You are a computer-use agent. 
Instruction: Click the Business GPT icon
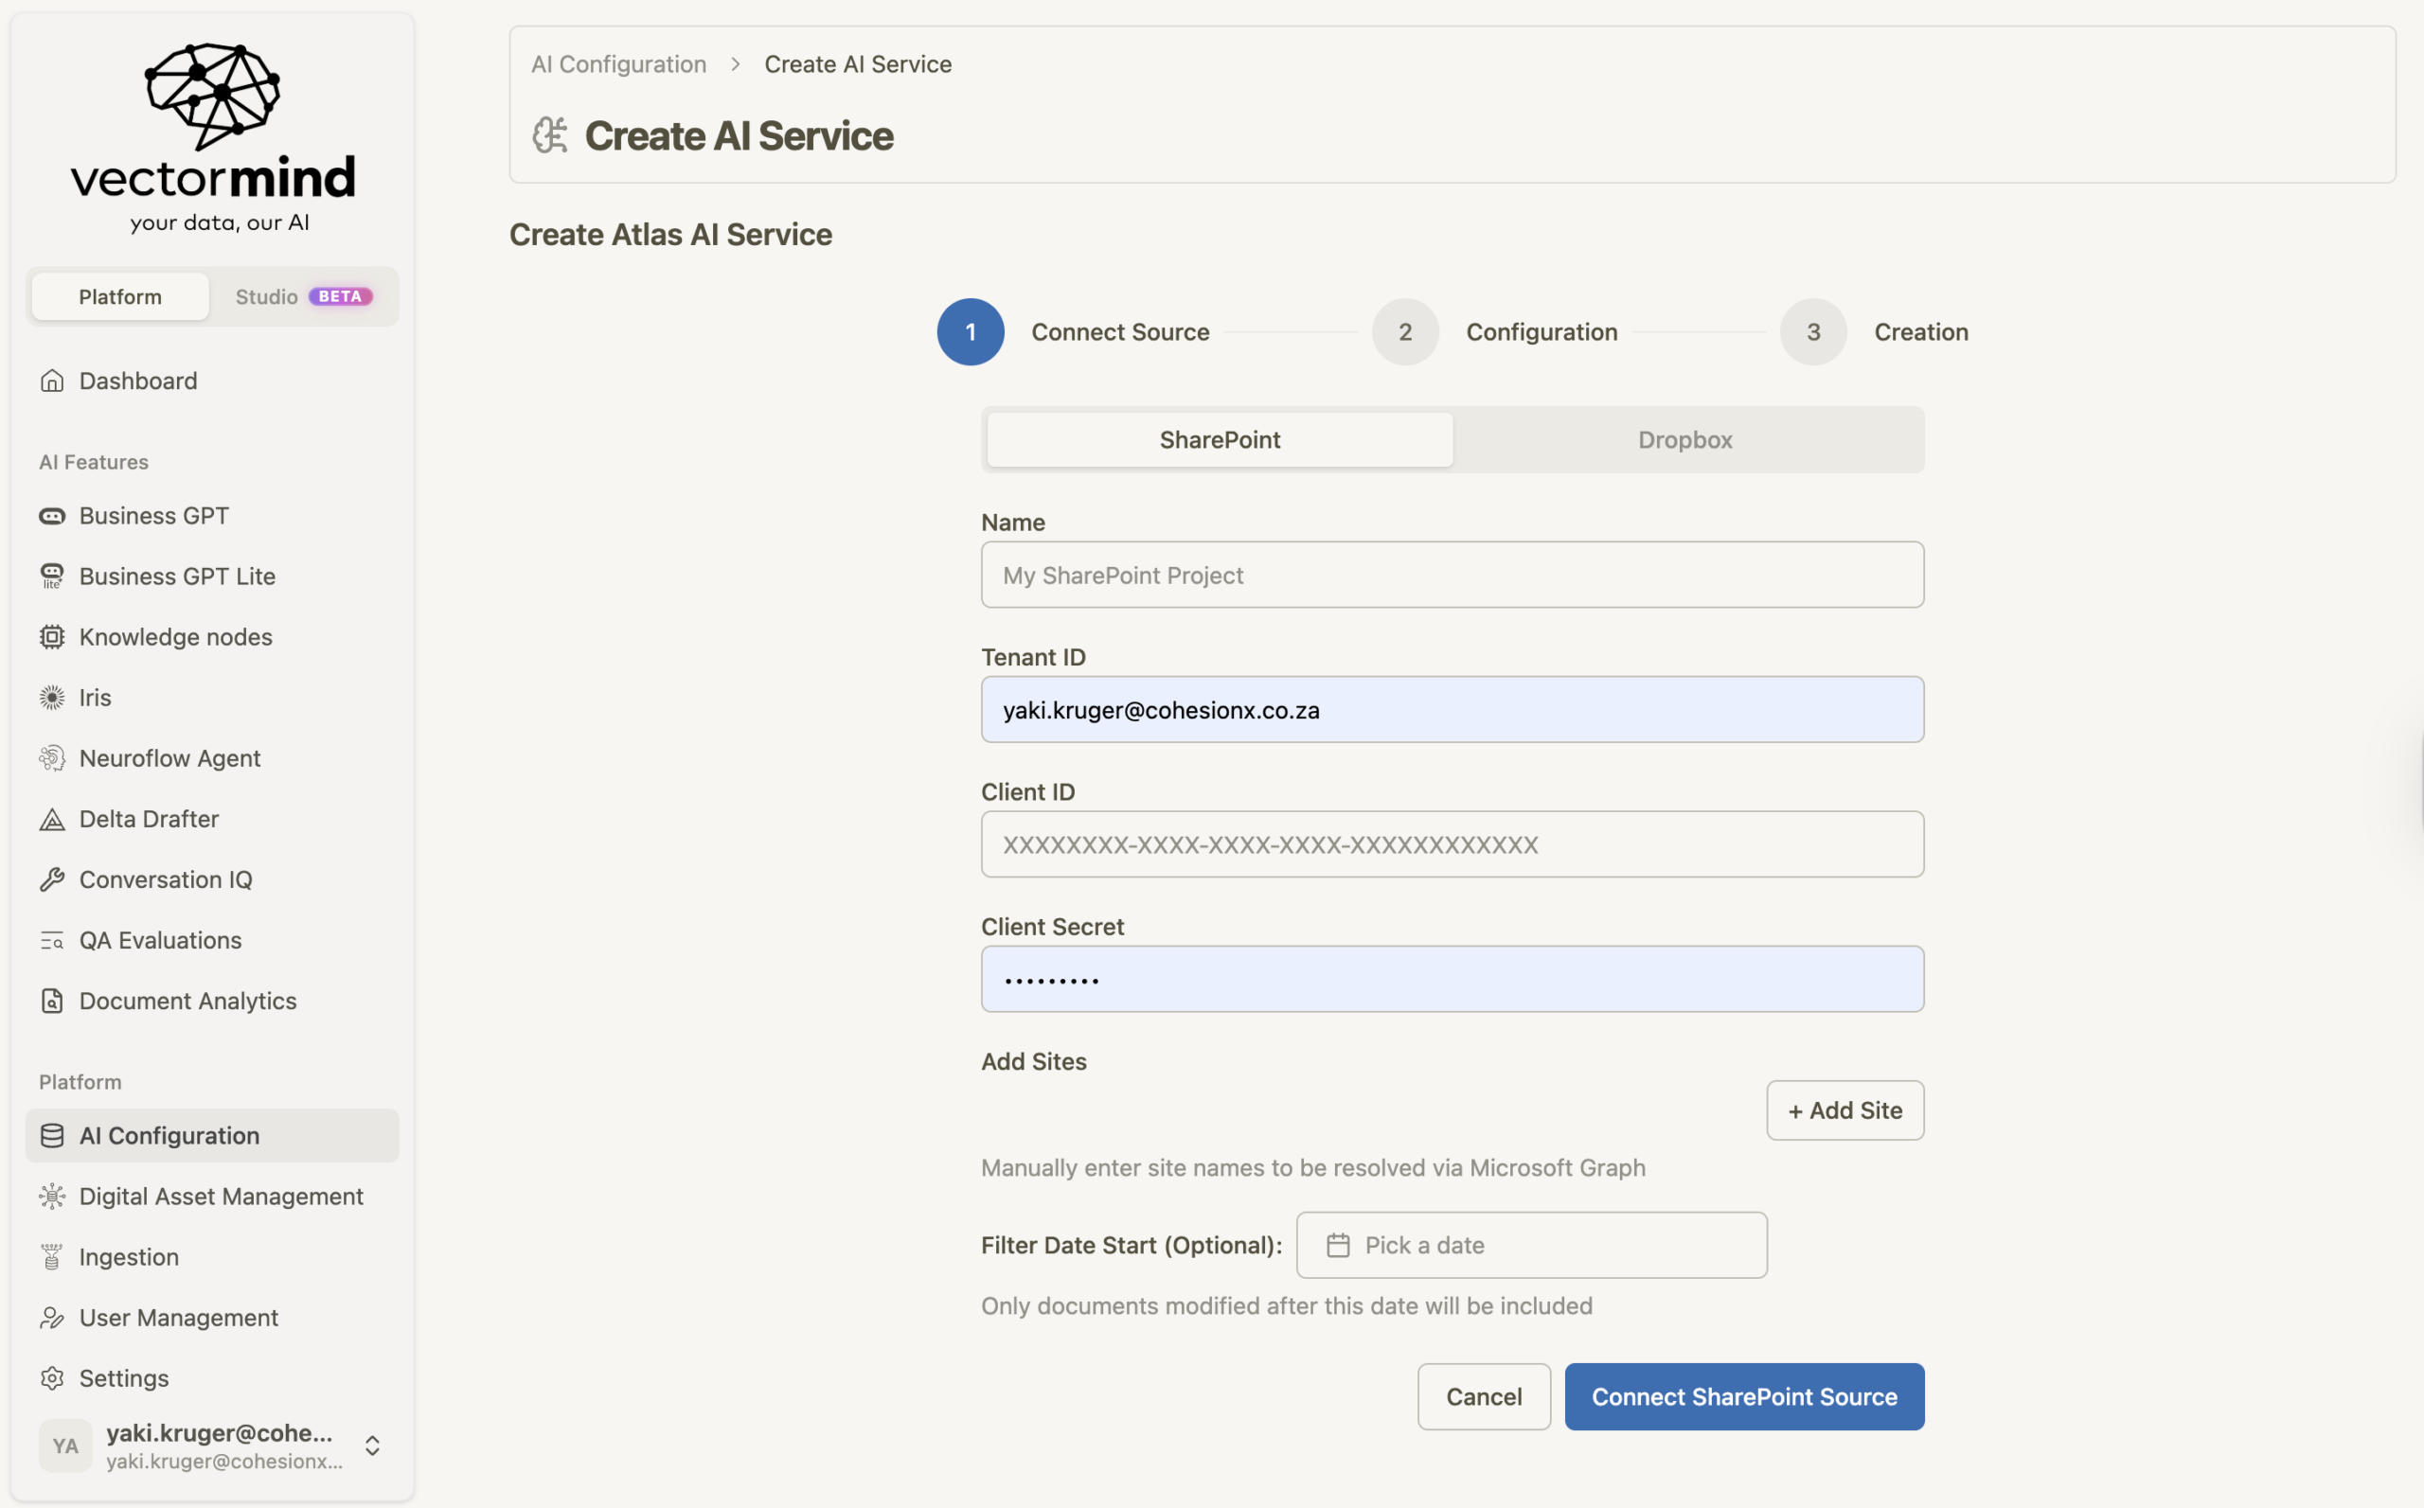tap(52, 516)
